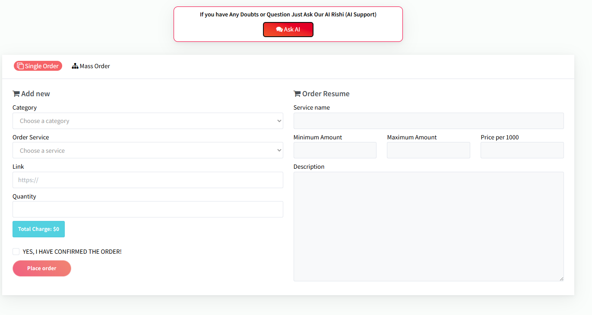Click the Price per 1000 field

(x=522, y=150)
